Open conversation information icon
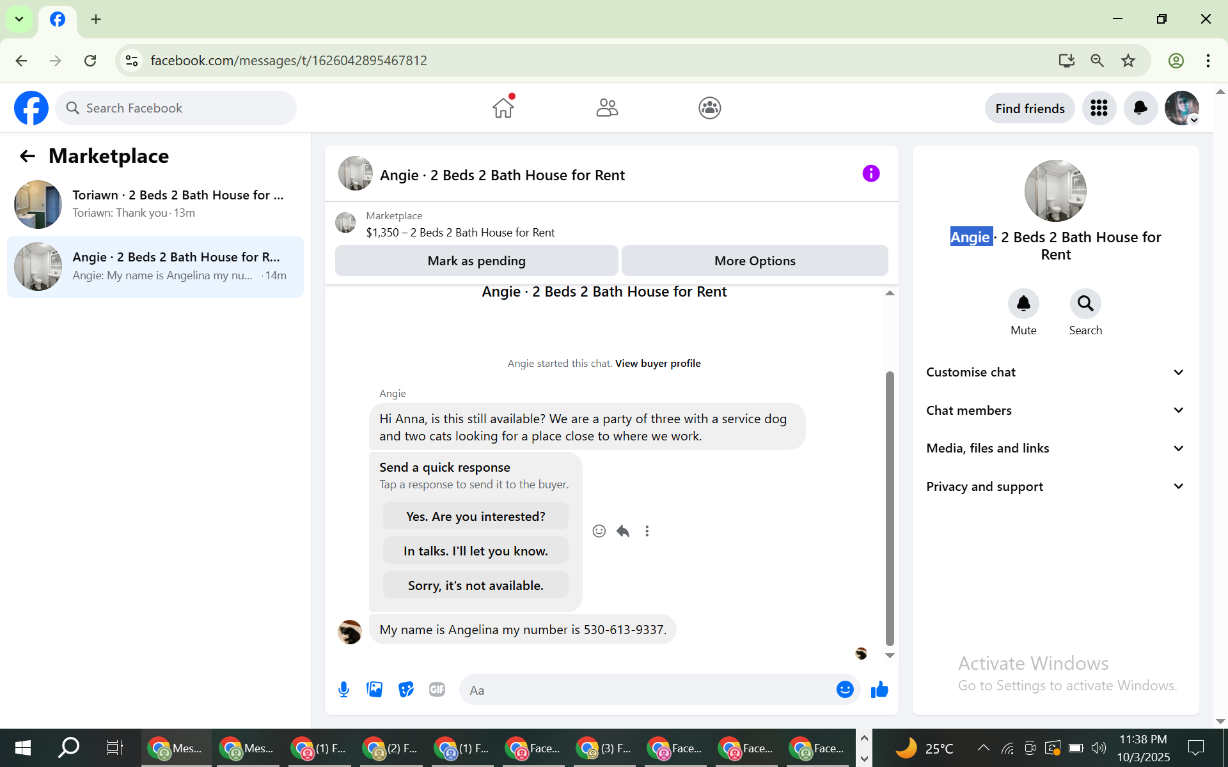Viewport: 1228px width, 767px height. tap(870, 174)
